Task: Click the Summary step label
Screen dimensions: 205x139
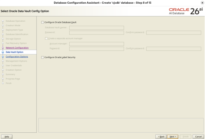Action: pos(10,74)
